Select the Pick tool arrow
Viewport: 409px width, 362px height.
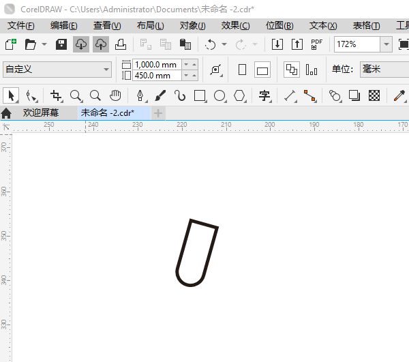click(11, 95)
